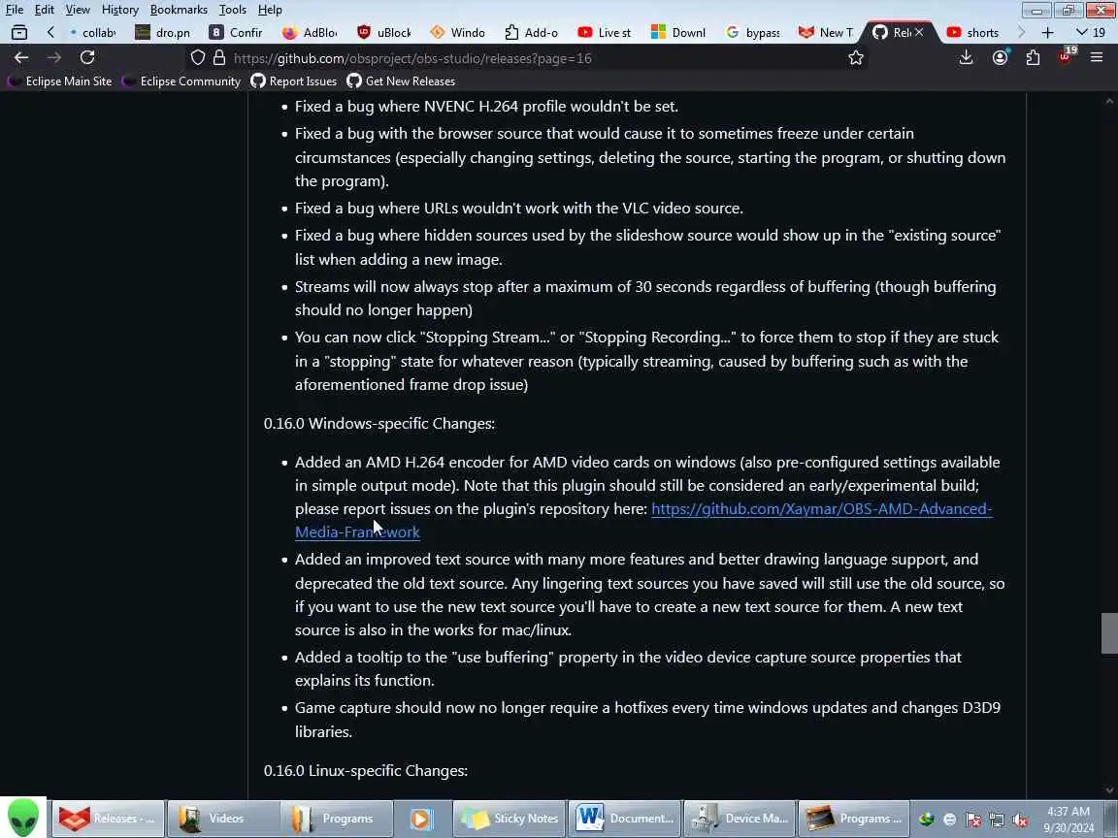The image size is (1118, 838).
Task: Click the page vertical scrollbar thumb
Action: 1109,632
